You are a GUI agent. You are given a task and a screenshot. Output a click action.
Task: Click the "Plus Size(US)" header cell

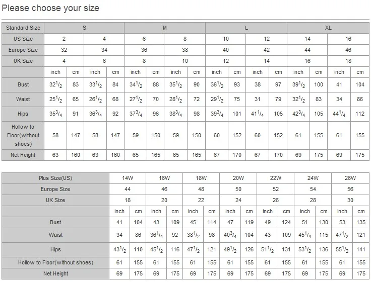(56, 178)
